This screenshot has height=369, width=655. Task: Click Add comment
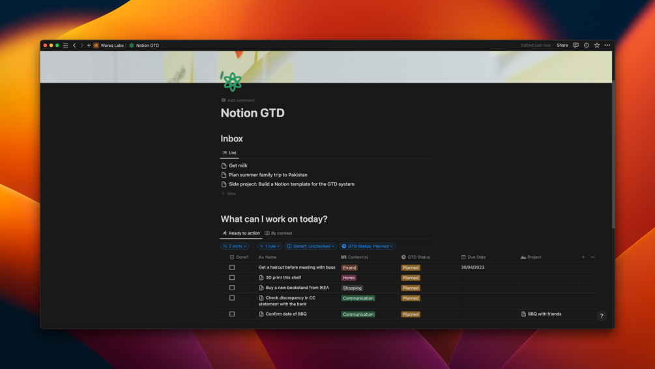238,100
